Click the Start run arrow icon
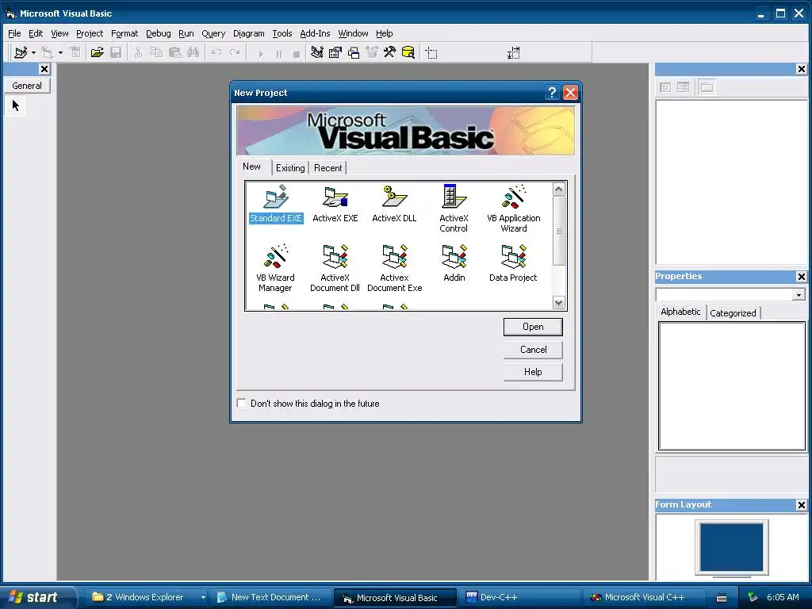Screen dimensions: 812x609 click(x=260, y=53)
